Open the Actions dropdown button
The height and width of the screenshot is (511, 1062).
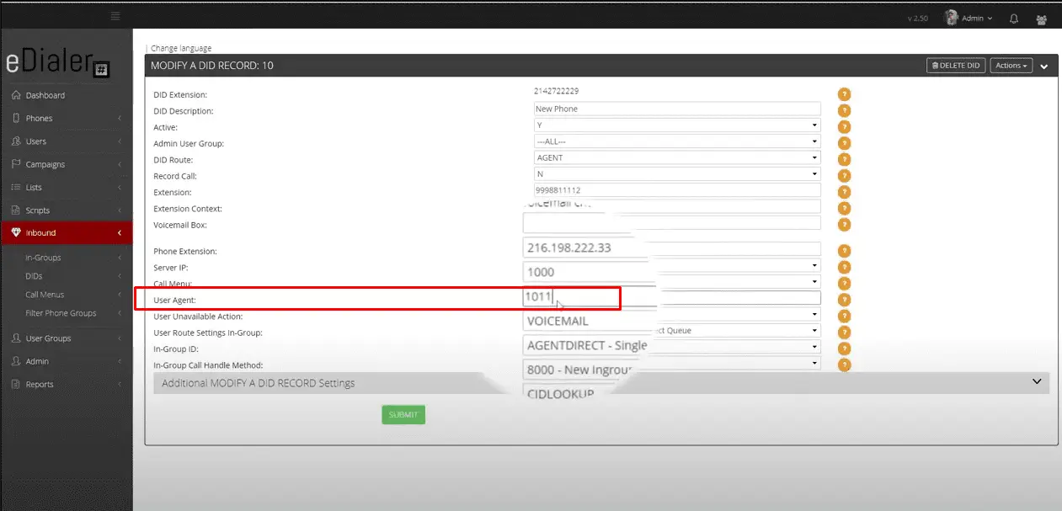click(1011, 66)
